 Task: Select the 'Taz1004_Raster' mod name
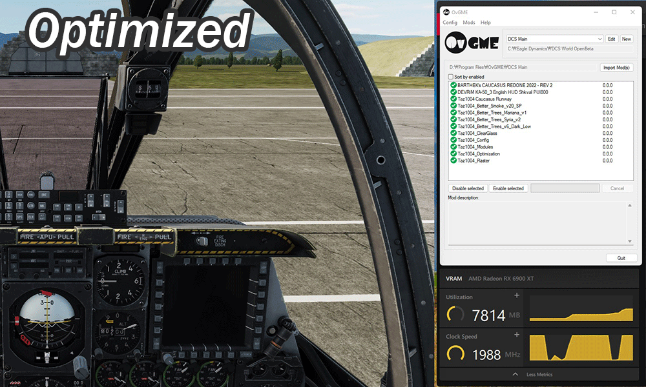(474, 161)
